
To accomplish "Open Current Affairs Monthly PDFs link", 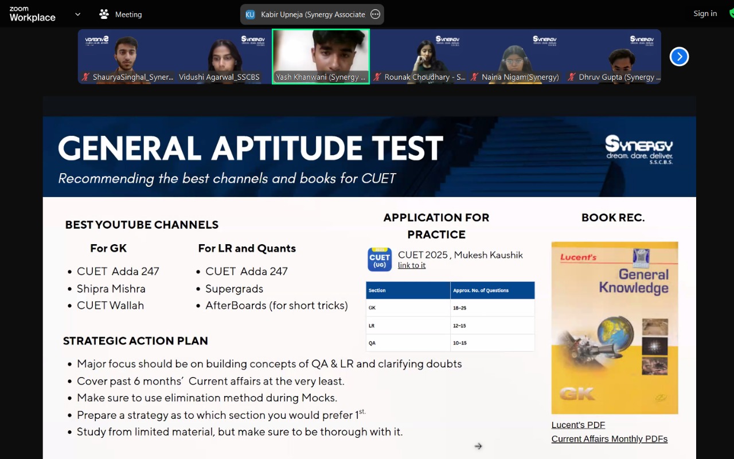I will [x=610, y=439].
